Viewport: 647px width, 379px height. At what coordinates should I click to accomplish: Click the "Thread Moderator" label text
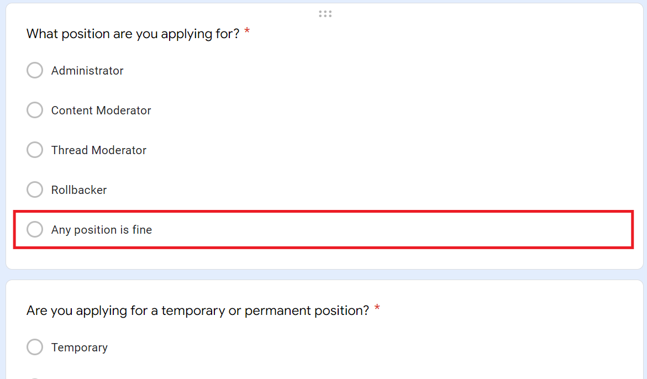(99, 150)
